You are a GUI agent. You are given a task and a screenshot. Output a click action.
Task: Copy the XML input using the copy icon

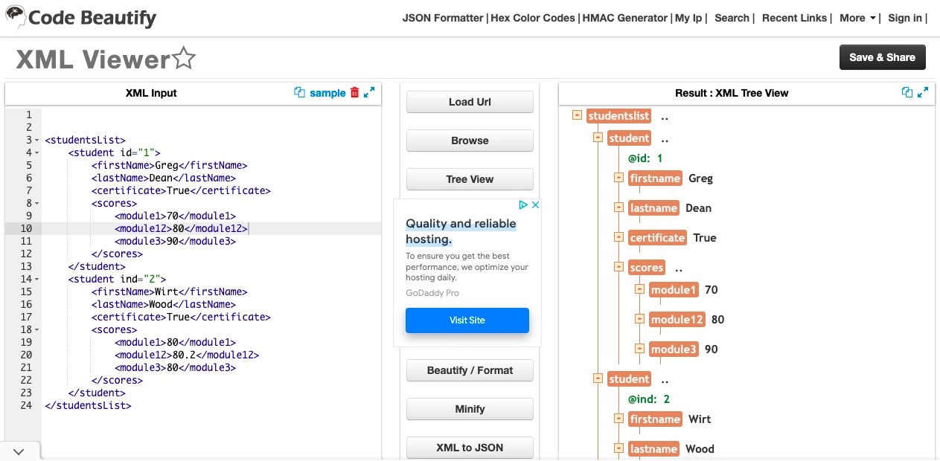click(301, 92)
